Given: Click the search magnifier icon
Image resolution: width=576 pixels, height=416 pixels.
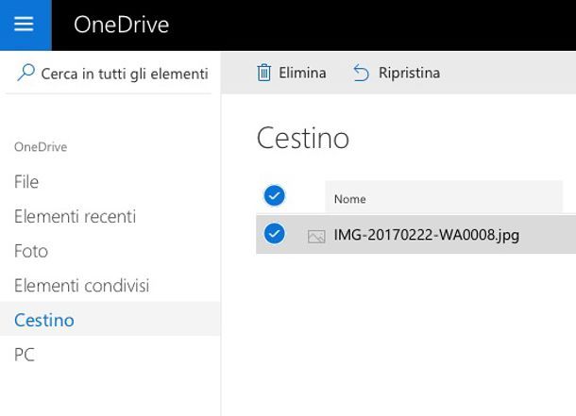Looking at the screenshot, I should pyautogui.click(x=25, y=73).
